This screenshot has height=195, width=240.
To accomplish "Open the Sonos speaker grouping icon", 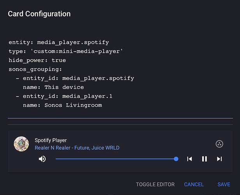I will 219,144.
